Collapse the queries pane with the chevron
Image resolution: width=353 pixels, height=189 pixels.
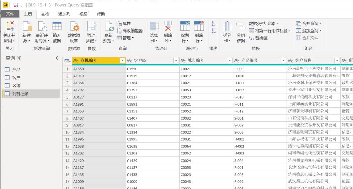[57, 58]
